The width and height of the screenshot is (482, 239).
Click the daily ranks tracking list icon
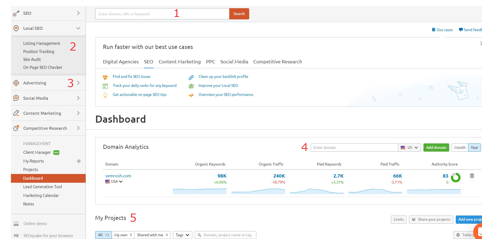105,86
